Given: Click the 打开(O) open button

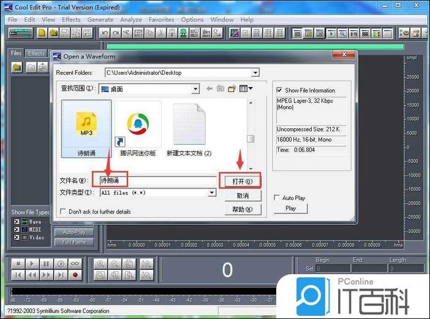Looking at the screenshot, I should [242, 182].
